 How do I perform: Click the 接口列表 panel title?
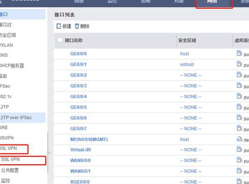click(65, 15)
